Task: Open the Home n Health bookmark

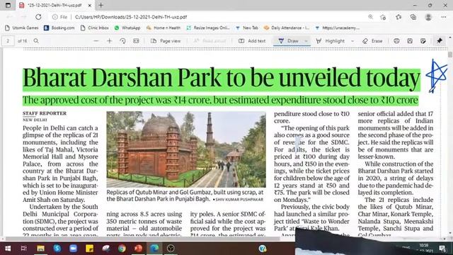Action: [x=164, y=28]
